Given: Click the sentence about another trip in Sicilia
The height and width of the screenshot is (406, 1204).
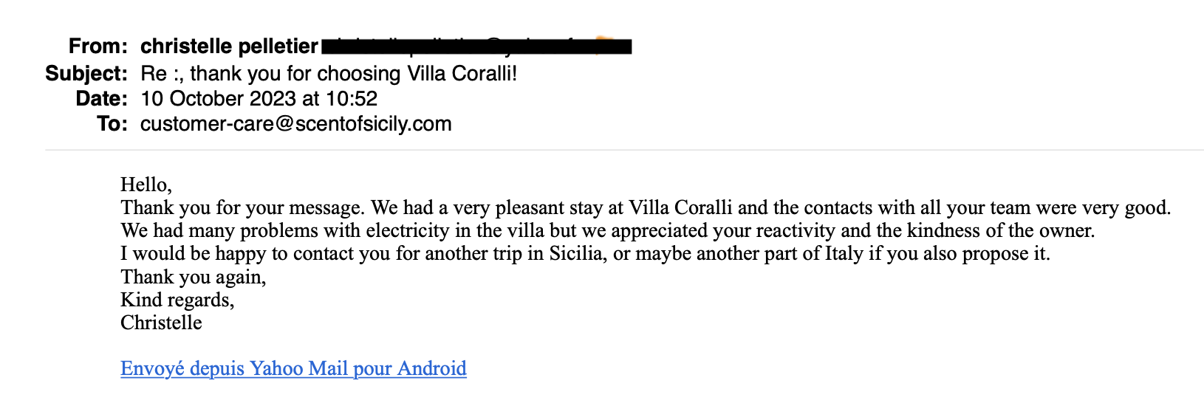Looking at the screenshot, I should pos(584,254).
